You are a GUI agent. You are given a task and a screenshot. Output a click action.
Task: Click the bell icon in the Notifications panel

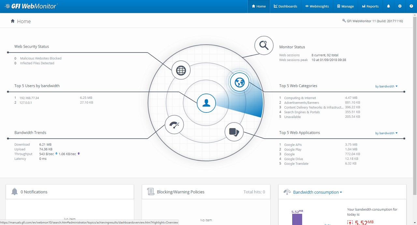pos(14,192)
